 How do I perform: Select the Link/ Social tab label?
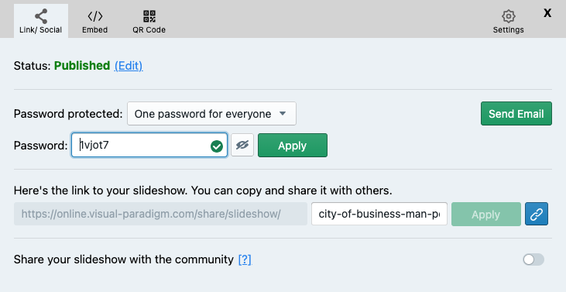(x=41, y=29)
